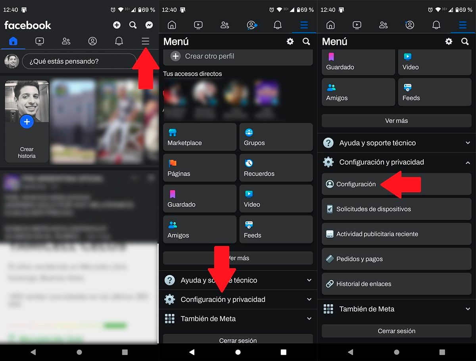Open Grupos tile in the middle screen

[x=276, y=137]
